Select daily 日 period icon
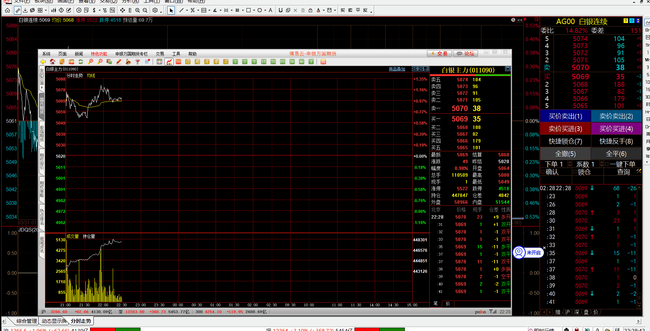Viewport: 650px width, 331px height. [188, 62]
